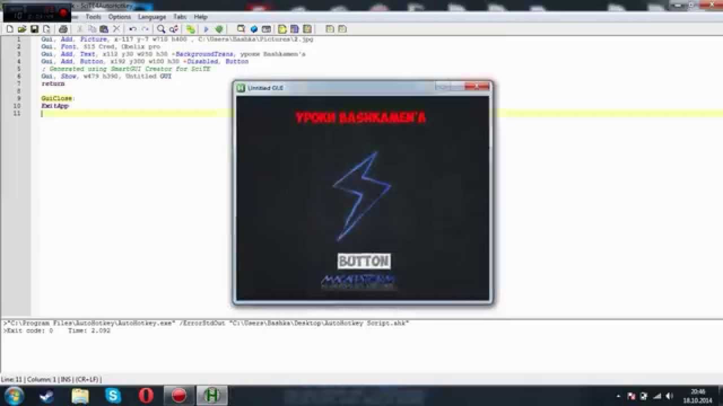This screenshot has width=723, height=406.
Task: Click the Print toolbar icon
Action: click(x=63, y=29)
